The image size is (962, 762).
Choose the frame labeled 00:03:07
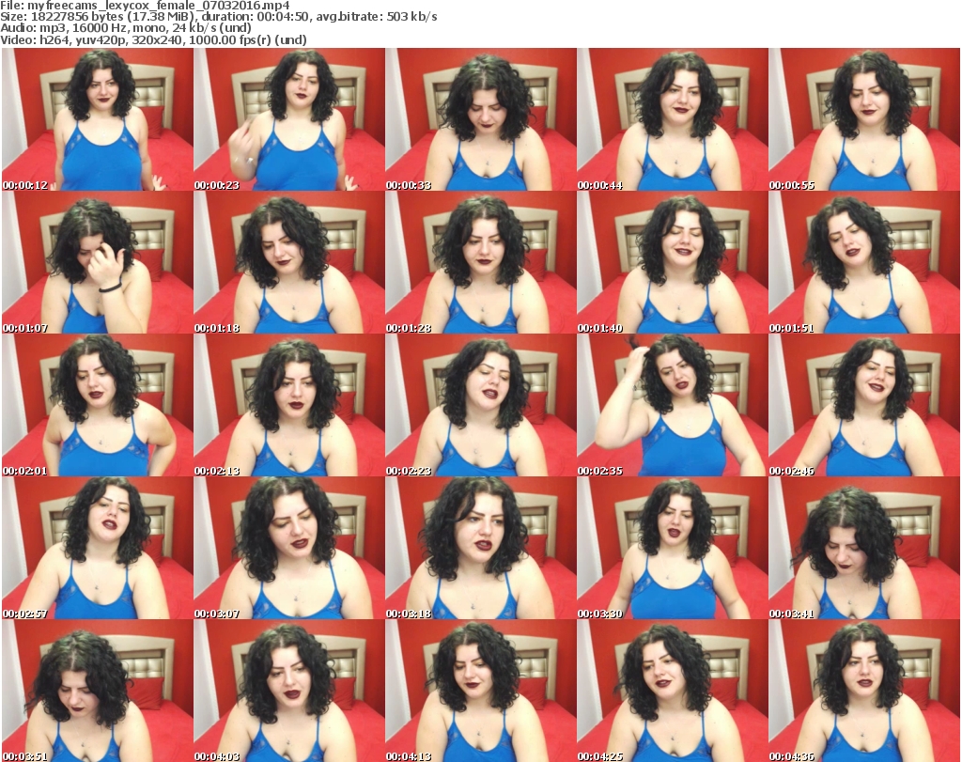coord(289,548)
